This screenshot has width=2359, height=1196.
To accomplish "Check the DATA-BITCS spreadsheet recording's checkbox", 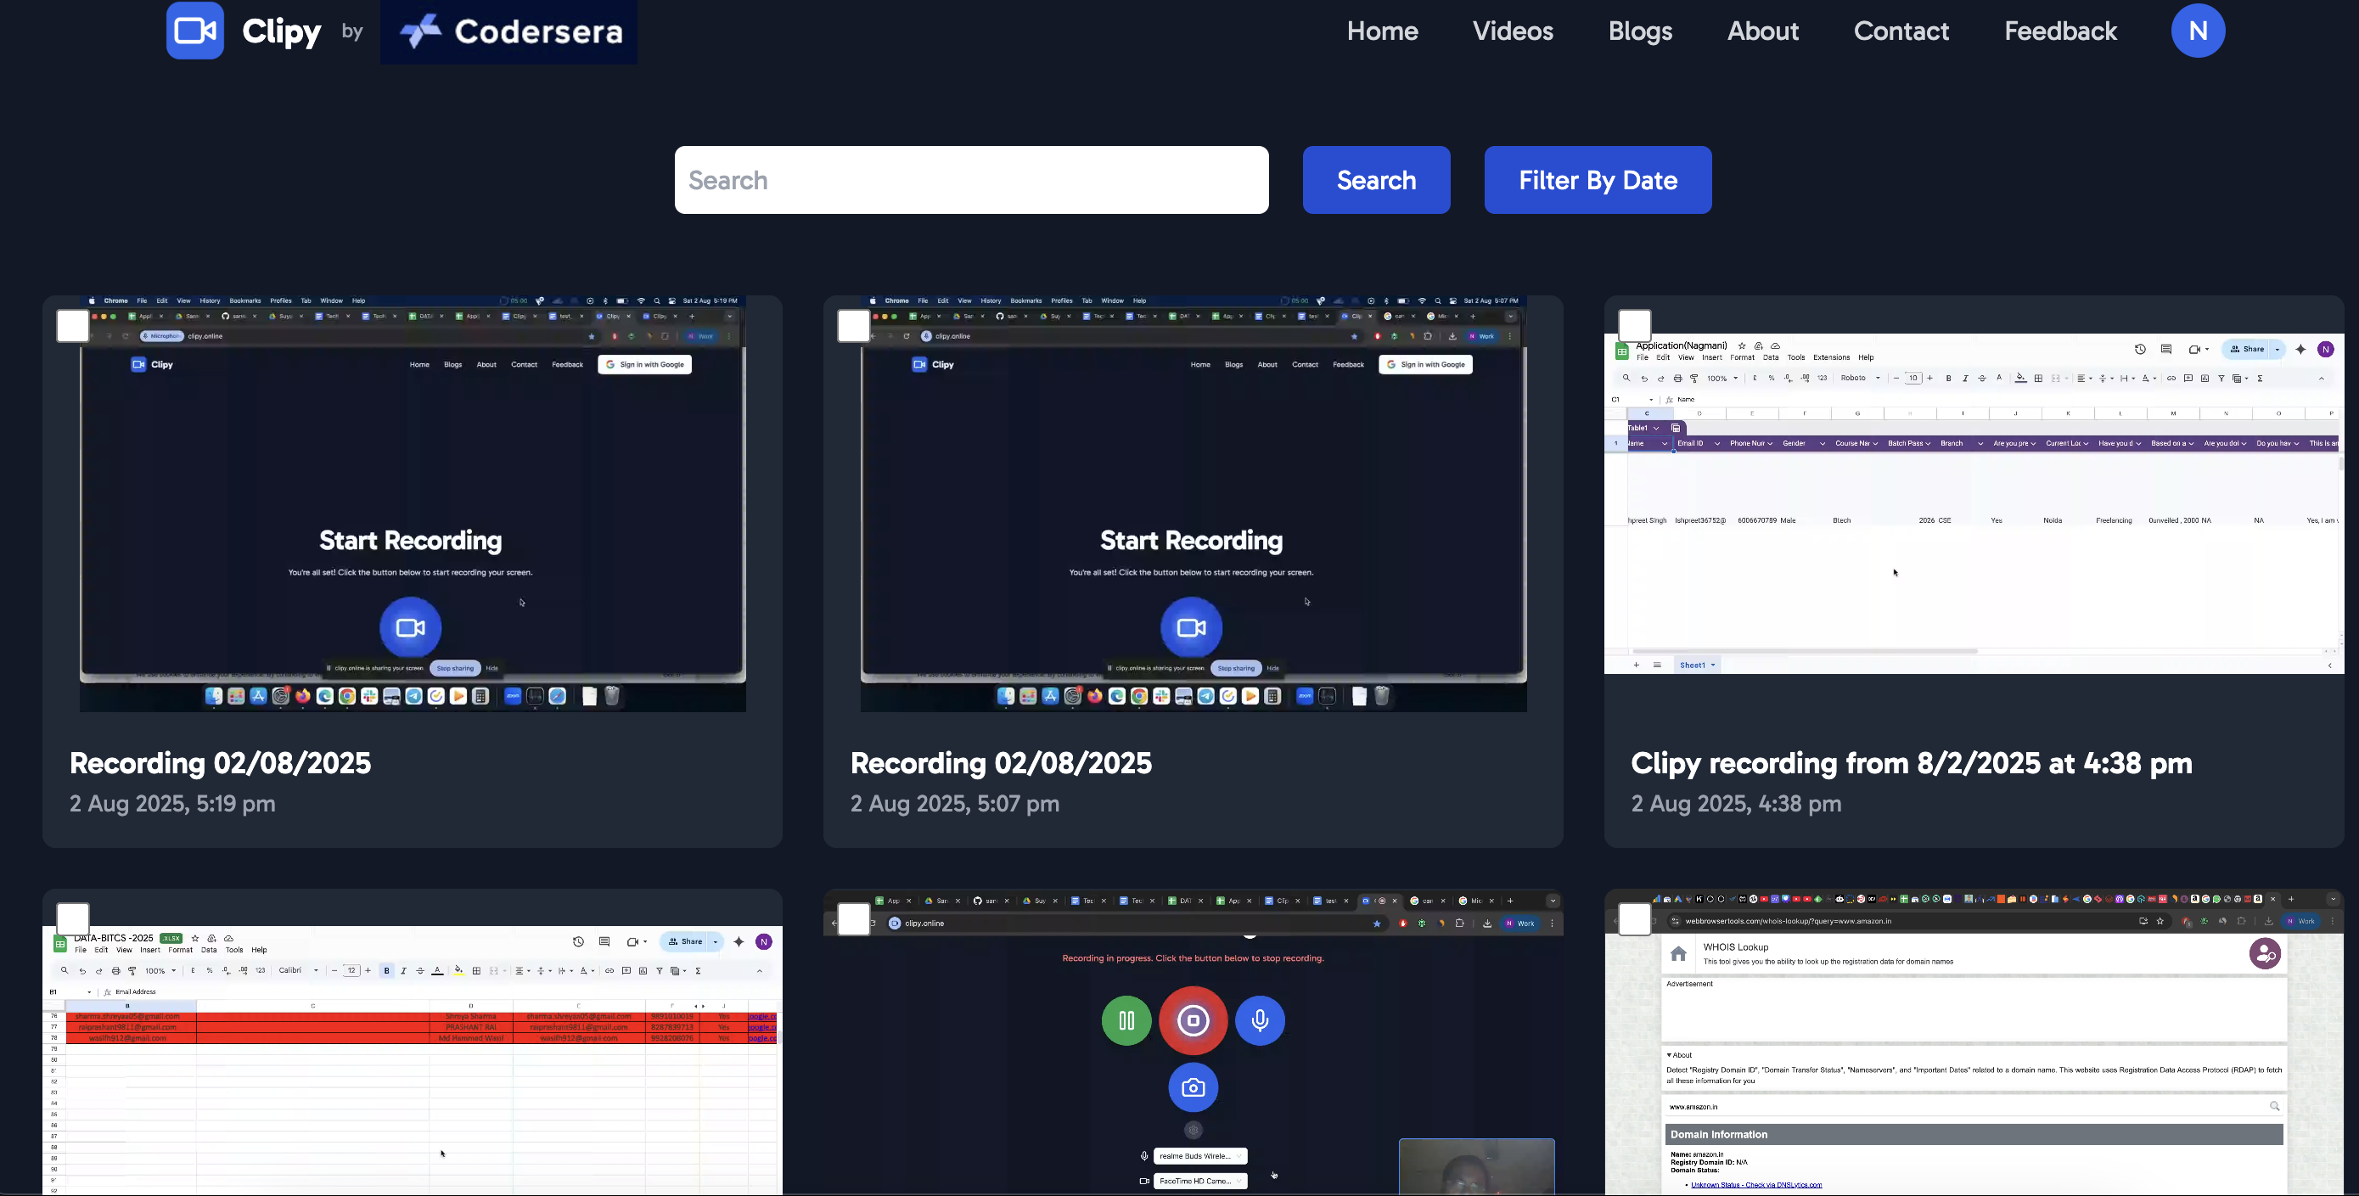I will click(x=72, y=918).
